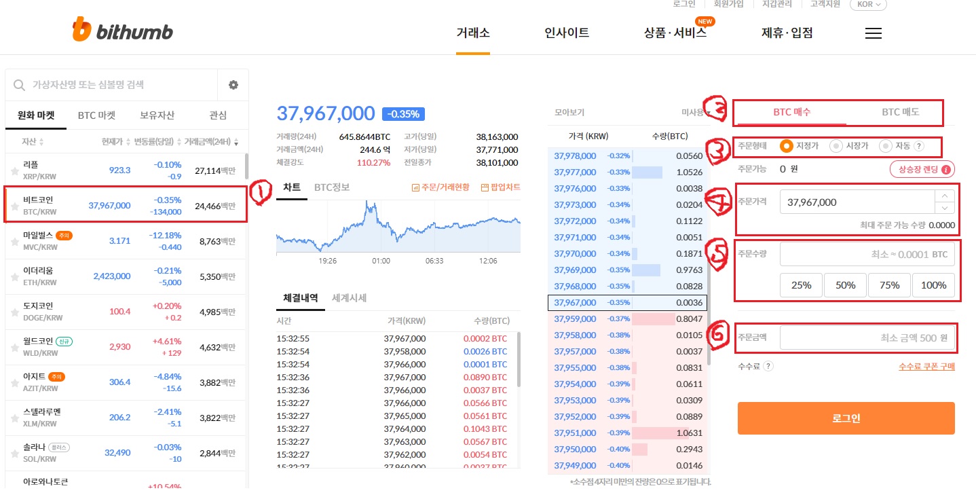Select the 시장가 order type radio
This screenshot has width=976, height=495.
[836, 146]
